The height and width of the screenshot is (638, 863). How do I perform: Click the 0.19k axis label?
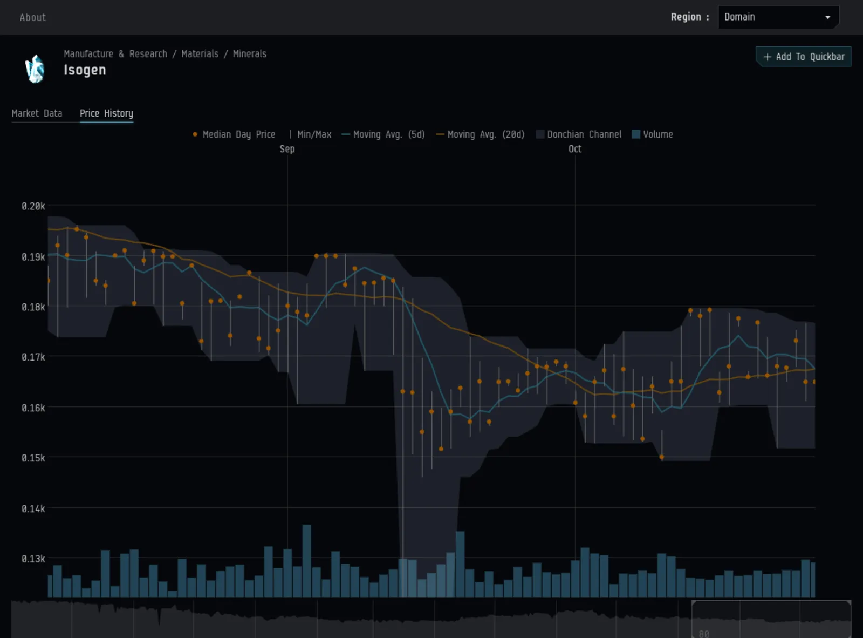(x=33, y=257)
